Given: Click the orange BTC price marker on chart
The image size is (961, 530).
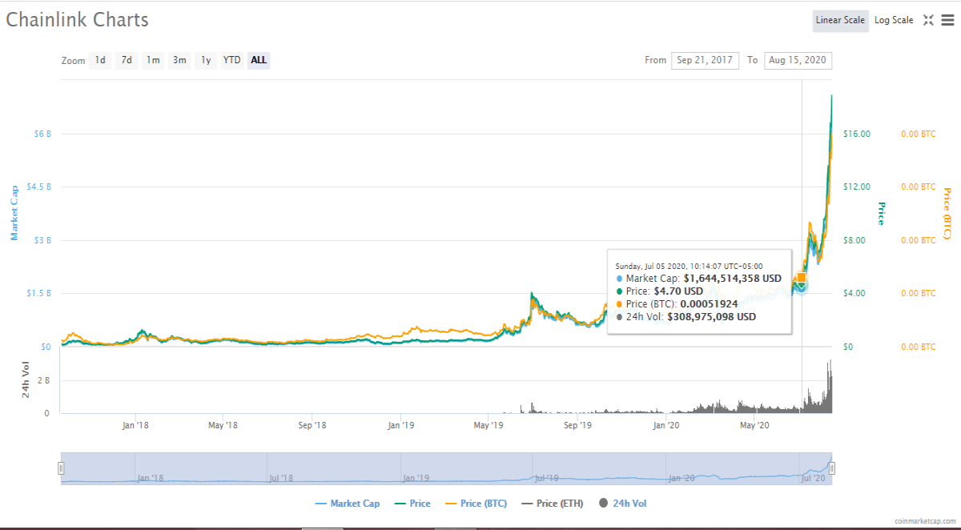Looking at the screenshot, I should click(x=802, y=278).
